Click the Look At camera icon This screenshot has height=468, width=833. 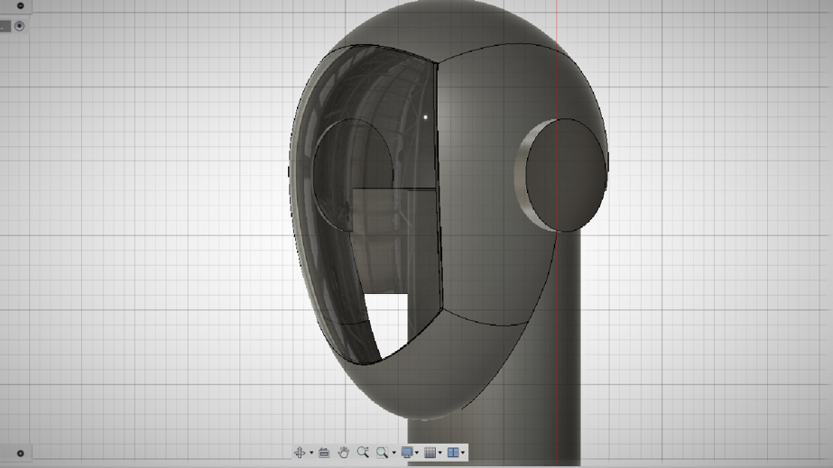point(324,453)
